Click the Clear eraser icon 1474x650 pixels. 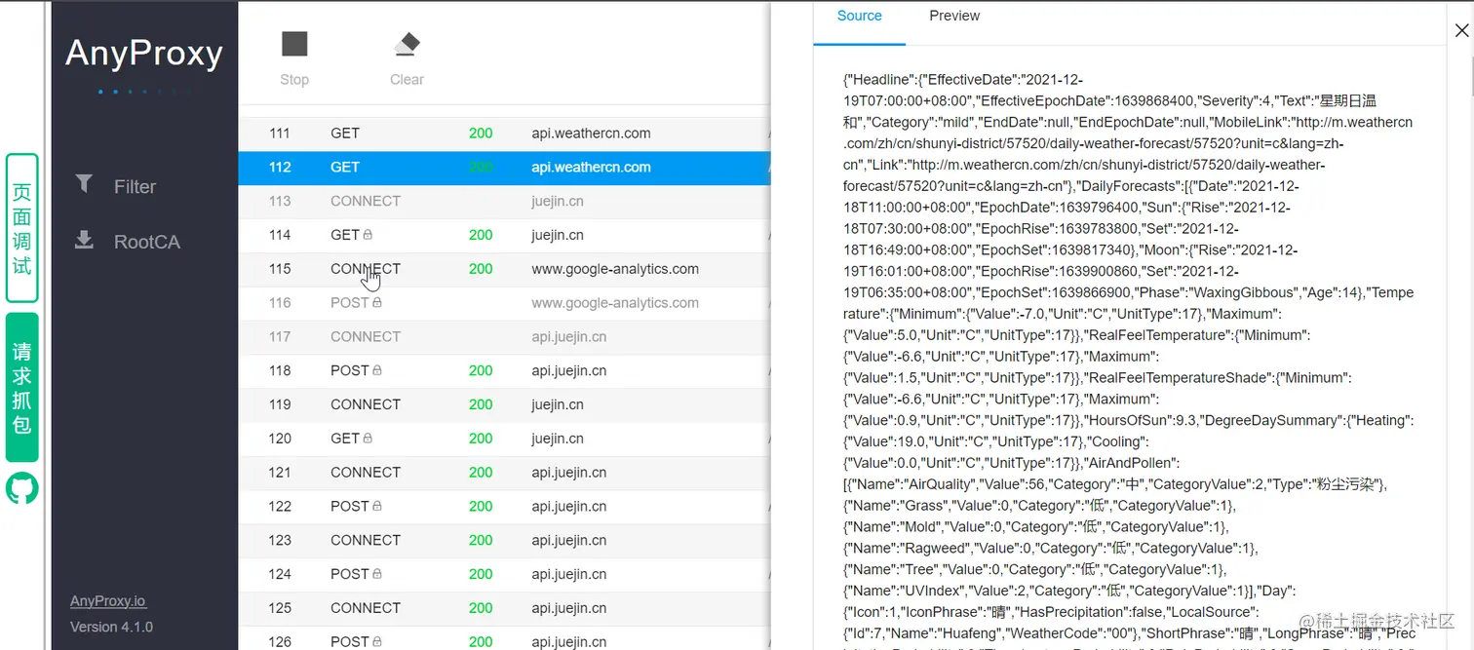[x=407, y=45]
